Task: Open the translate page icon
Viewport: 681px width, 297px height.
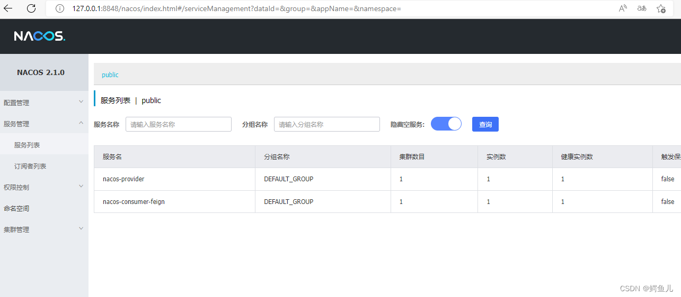Action: 642,8
